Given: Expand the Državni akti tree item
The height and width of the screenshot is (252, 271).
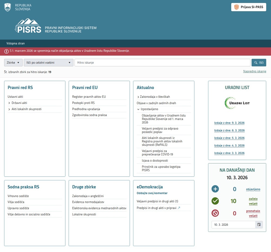Looking at the screenshot, I should pos(9,103).
